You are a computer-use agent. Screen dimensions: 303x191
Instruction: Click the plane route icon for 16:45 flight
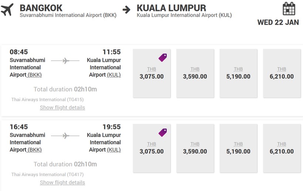click(65, 136)
